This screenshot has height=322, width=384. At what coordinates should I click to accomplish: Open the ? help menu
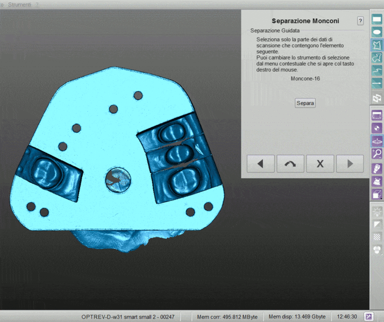tap(37, 5)
